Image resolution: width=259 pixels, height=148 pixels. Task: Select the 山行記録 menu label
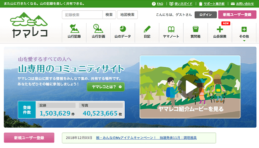[74, 36]
